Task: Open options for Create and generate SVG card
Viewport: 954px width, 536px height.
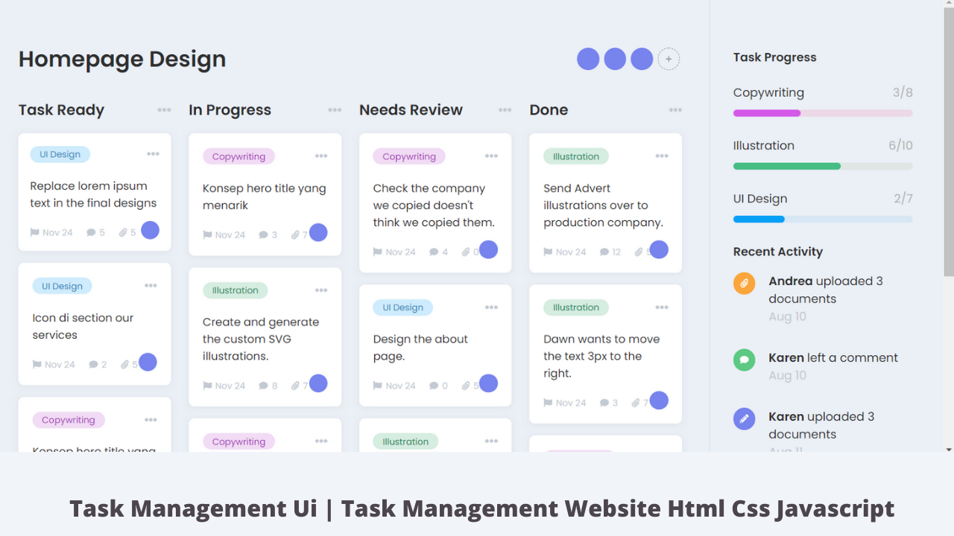Action: (x=321, y=290)
